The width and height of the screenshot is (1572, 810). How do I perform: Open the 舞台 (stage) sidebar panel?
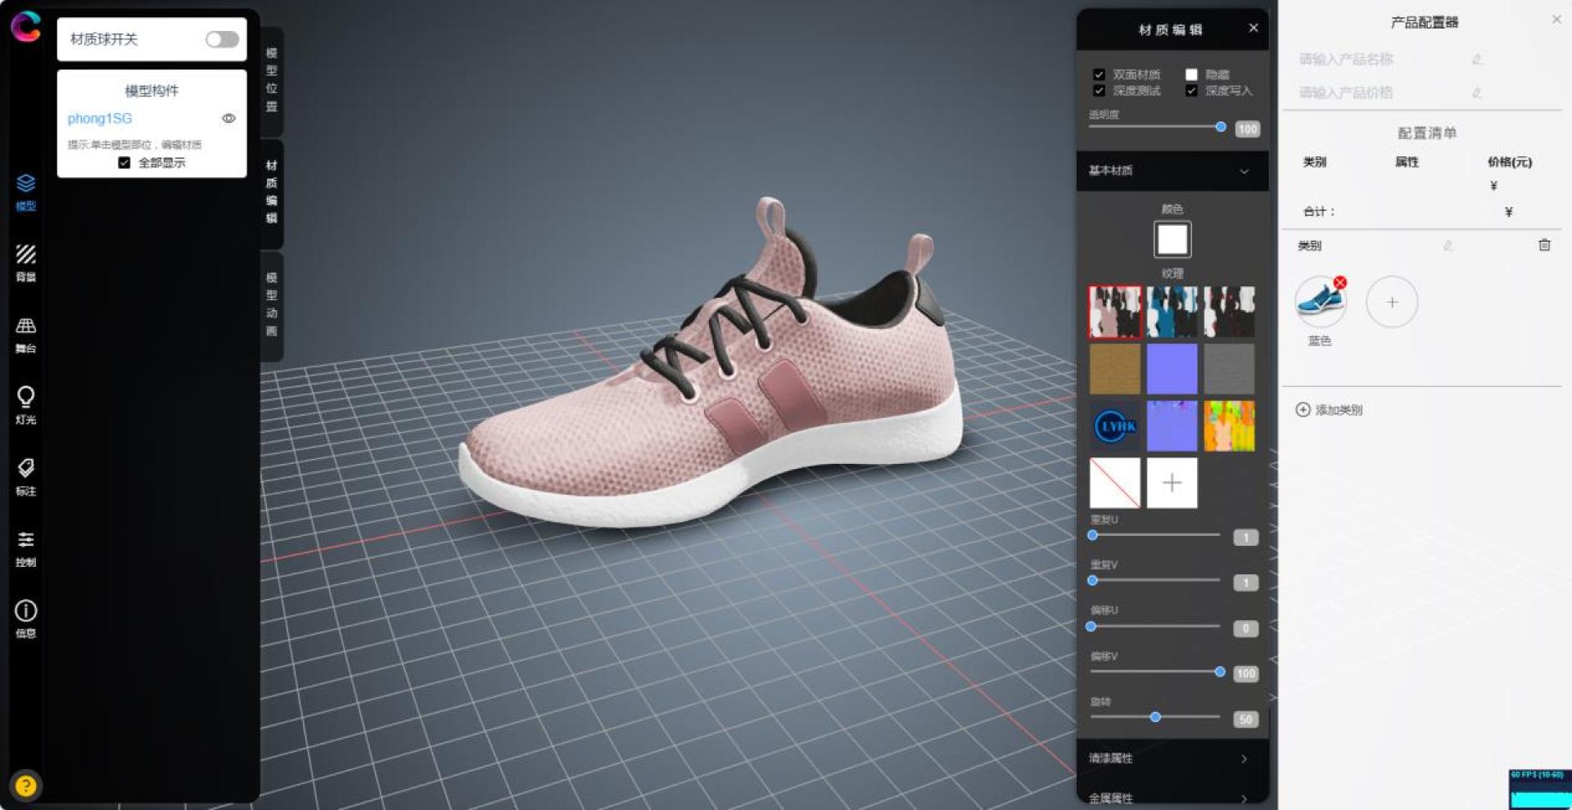(25, 333)
